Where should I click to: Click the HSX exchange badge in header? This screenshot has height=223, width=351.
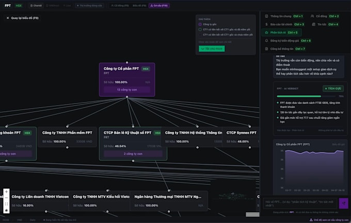[19, 5]
